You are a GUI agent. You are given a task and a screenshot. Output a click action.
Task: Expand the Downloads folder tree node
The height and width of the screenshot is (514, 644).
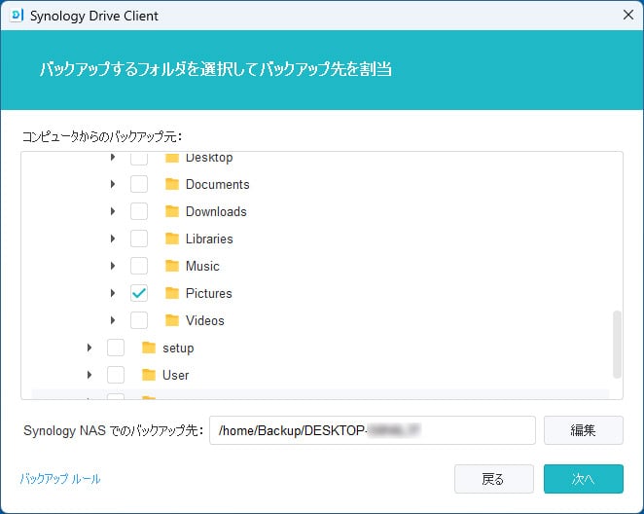point(113,211)
